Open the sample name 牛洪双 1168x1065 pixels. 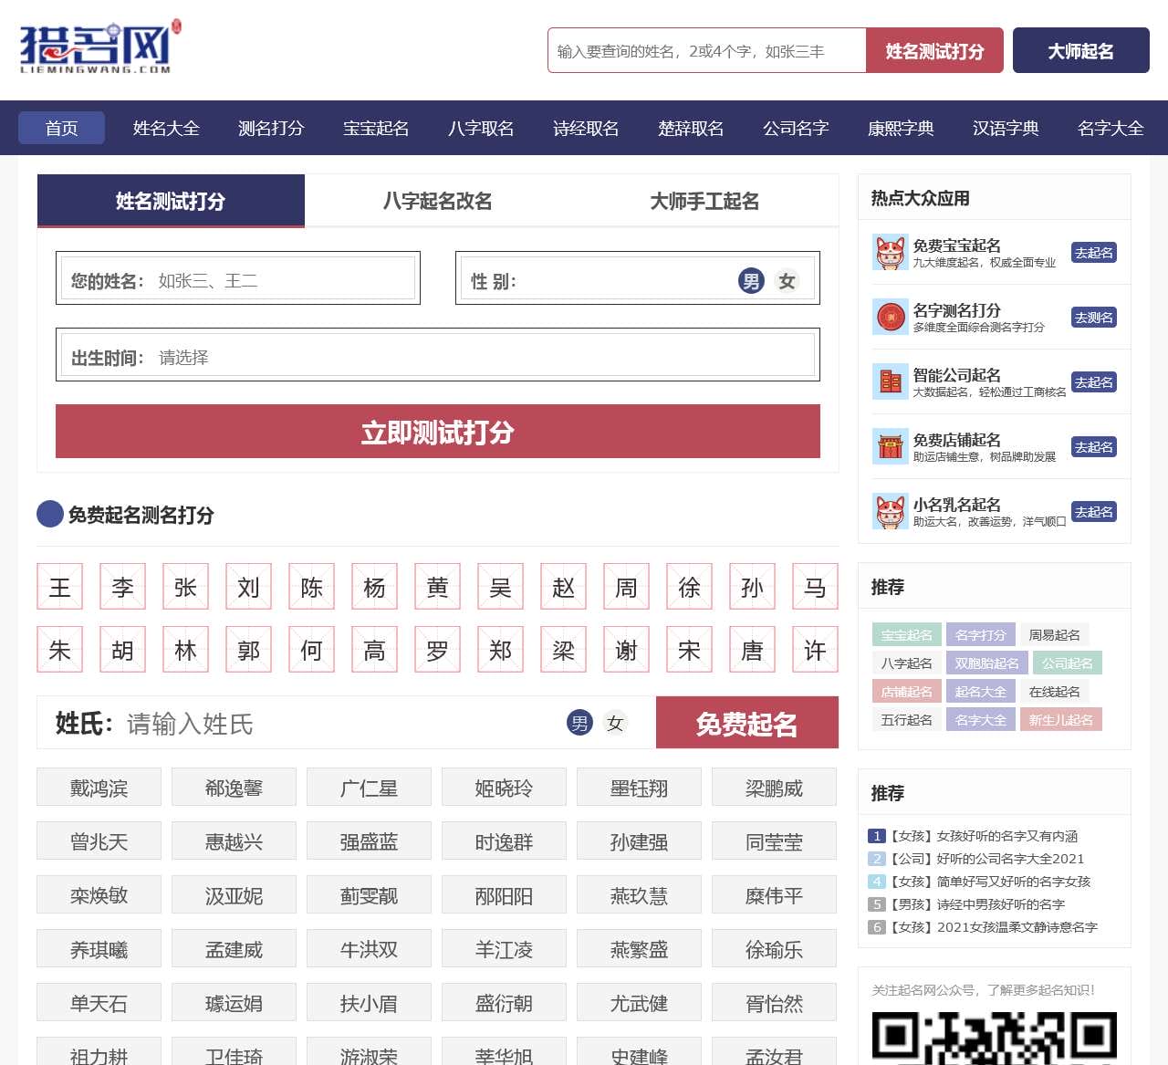point(369,948)
